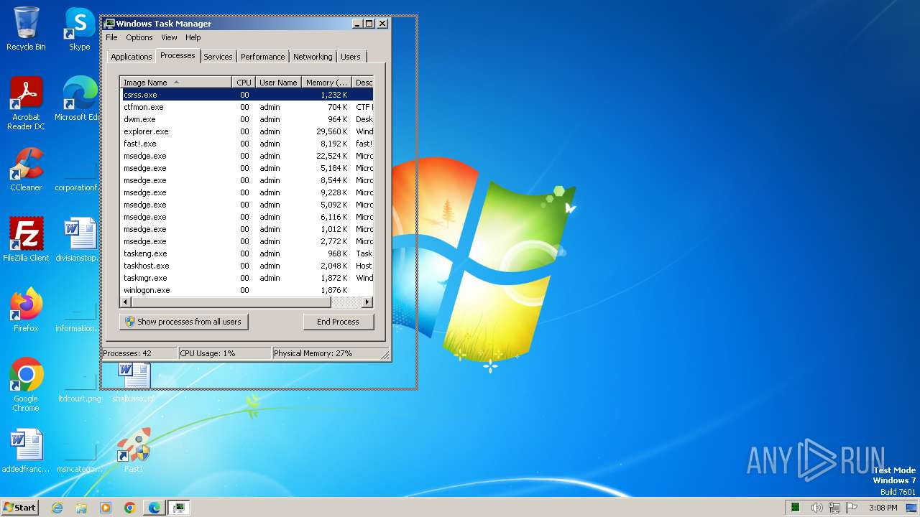
Task: Select the dwm.exe process
Action: pyautogui.click(x=247, y=119)
